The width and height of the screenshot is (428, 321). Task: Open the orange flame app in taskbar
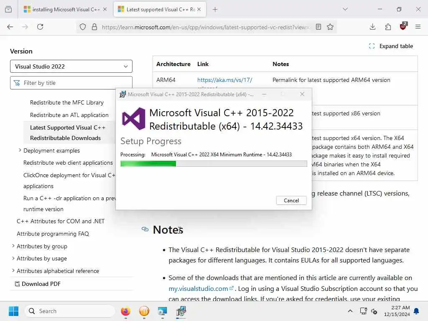[144, 311]
